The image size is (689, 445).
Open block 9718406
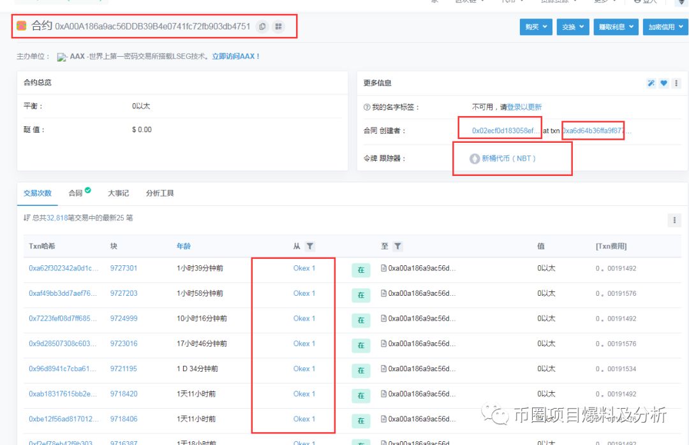click(x=124, y=419)
